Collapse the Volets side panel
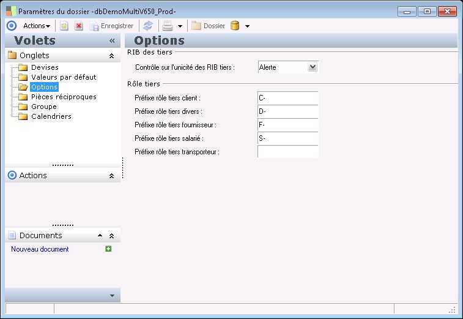 [112, 41]
